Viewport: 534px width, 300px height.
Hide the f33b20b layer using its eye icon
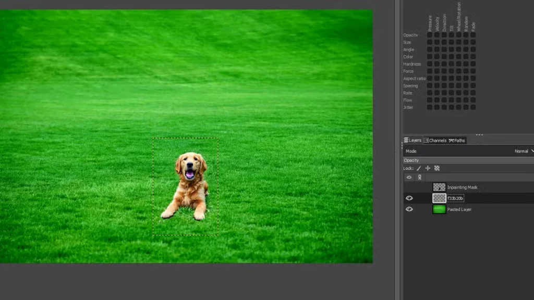tap(409, 198)
